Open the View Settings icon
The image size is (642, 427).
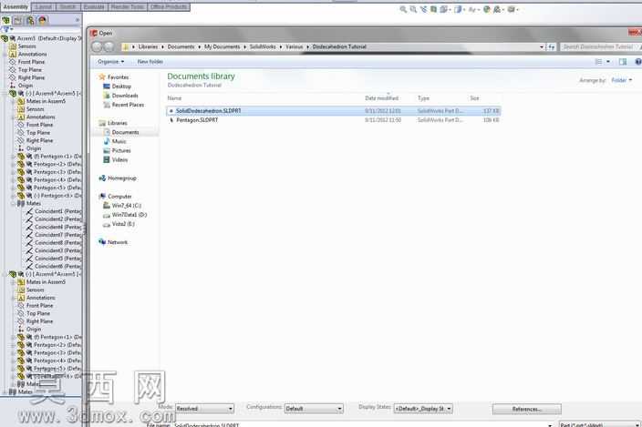pos(512,9)
